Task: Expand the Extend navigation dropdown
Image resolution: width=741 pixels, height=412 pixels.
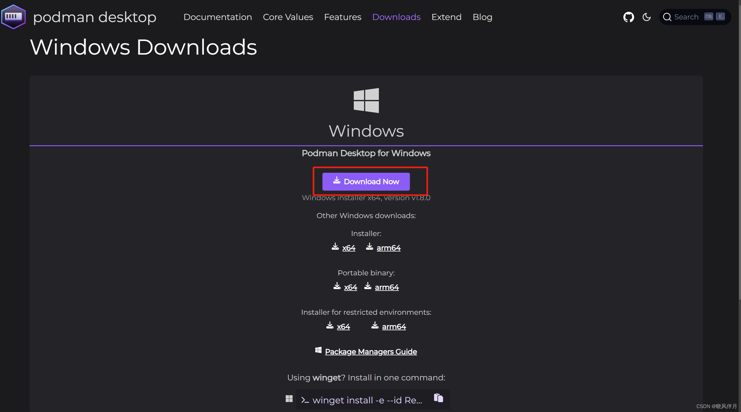Action: point(446,17)
